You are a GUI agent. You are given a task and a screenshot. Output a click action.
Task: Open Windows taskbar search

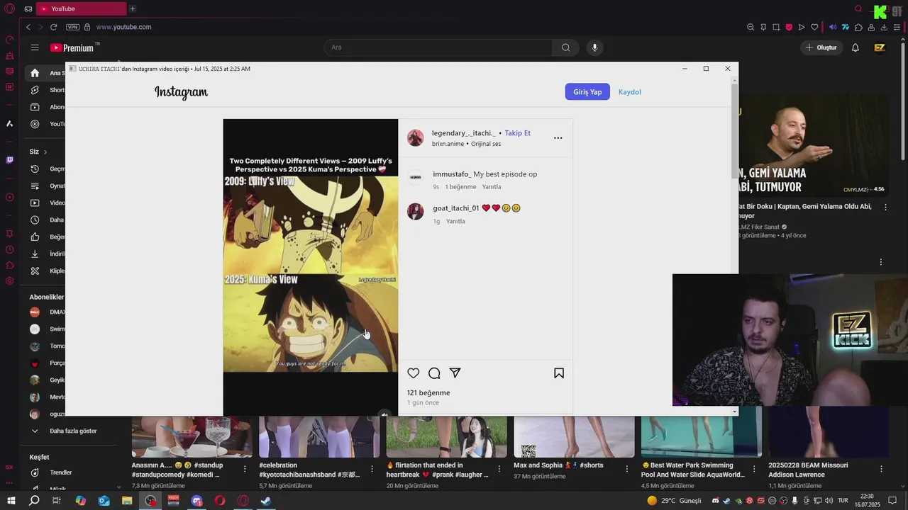coord(34,501)
